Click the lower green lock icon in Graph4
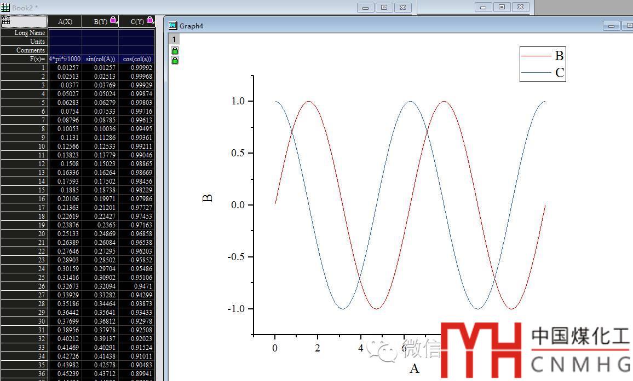The width and height of the screenshot is (633, 381). tap(175, 60)
